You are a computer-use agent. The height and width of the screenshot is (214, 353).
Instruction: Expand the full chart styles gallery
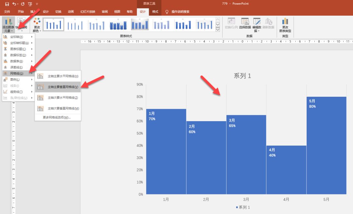click(x=218, y=29)
